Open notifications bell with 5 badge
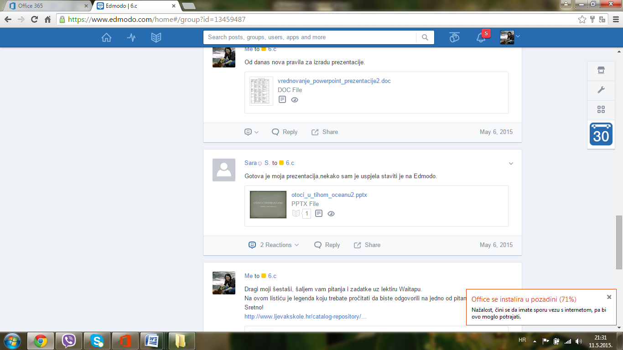 click(481, 37)
